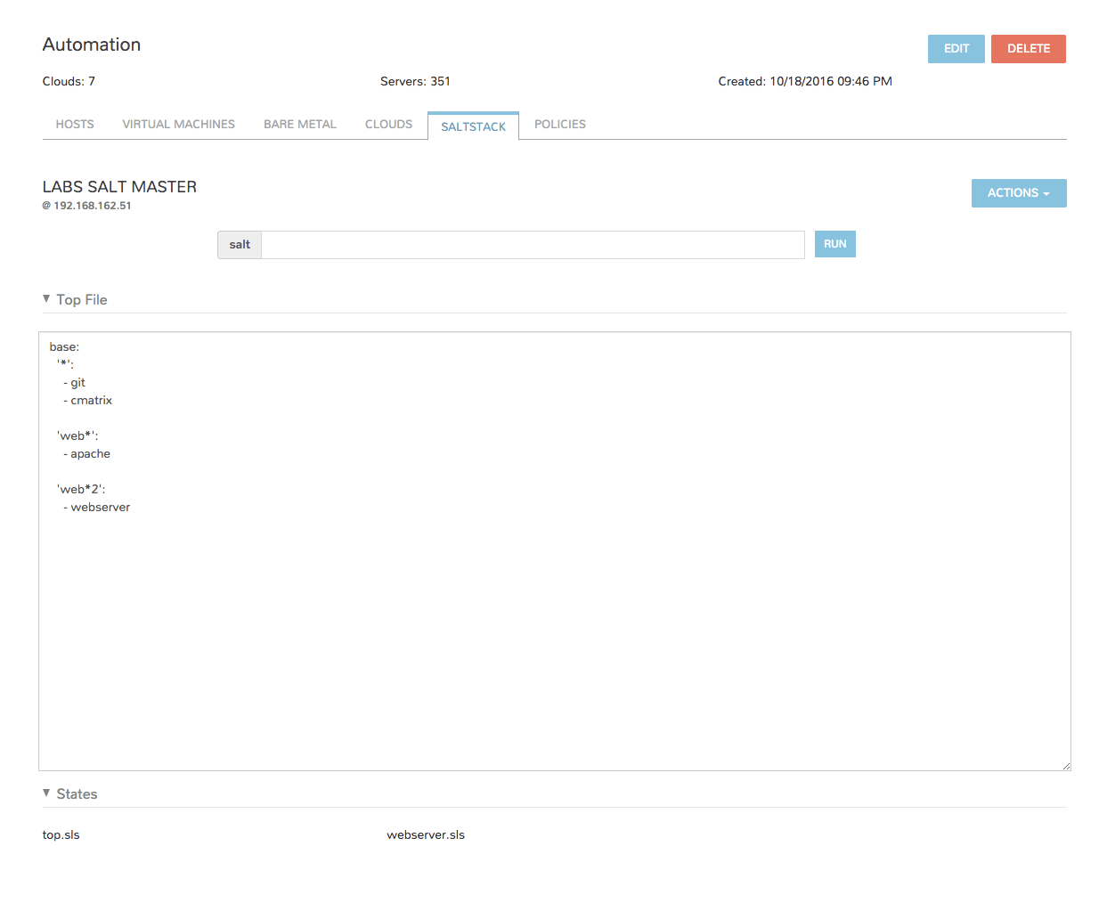Image resolution: width=1099 pixels, height=903 pixels.
Task: Select the CLOUDS tab
Action: tap(388, 125)
